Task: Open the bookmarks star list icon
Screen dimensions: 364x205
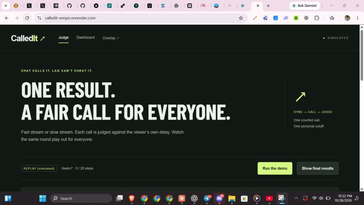Action: click(x=332, y=18)
